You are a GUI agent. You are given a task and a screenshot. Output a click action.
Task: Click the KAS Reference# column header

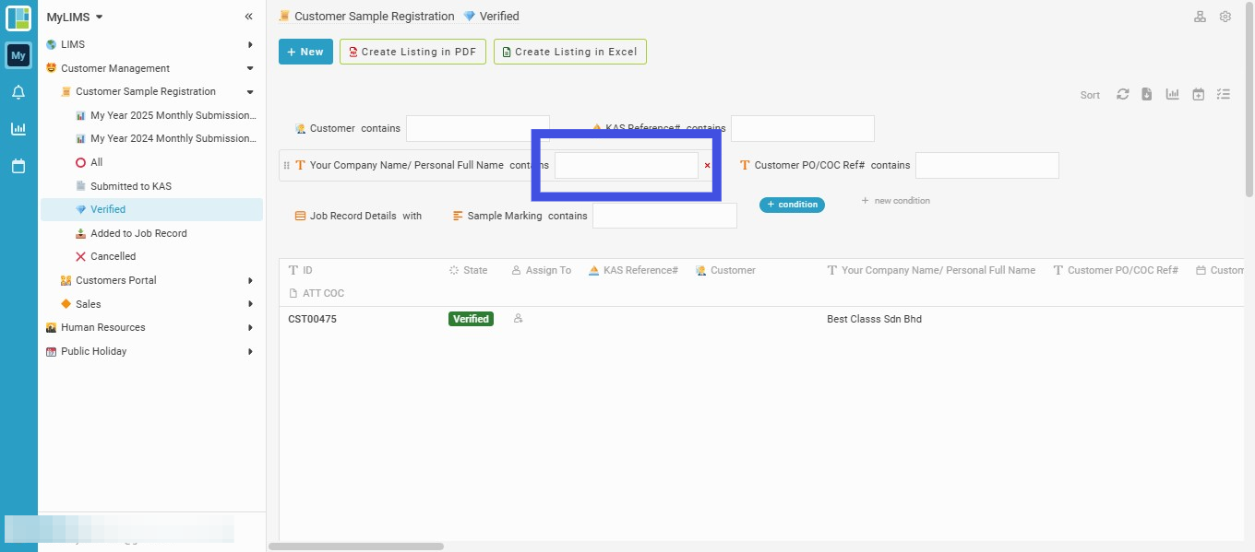click(634, 270)
